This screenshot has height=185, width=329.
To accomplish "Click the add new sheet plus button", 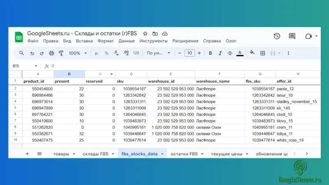I will coord(27,154).
